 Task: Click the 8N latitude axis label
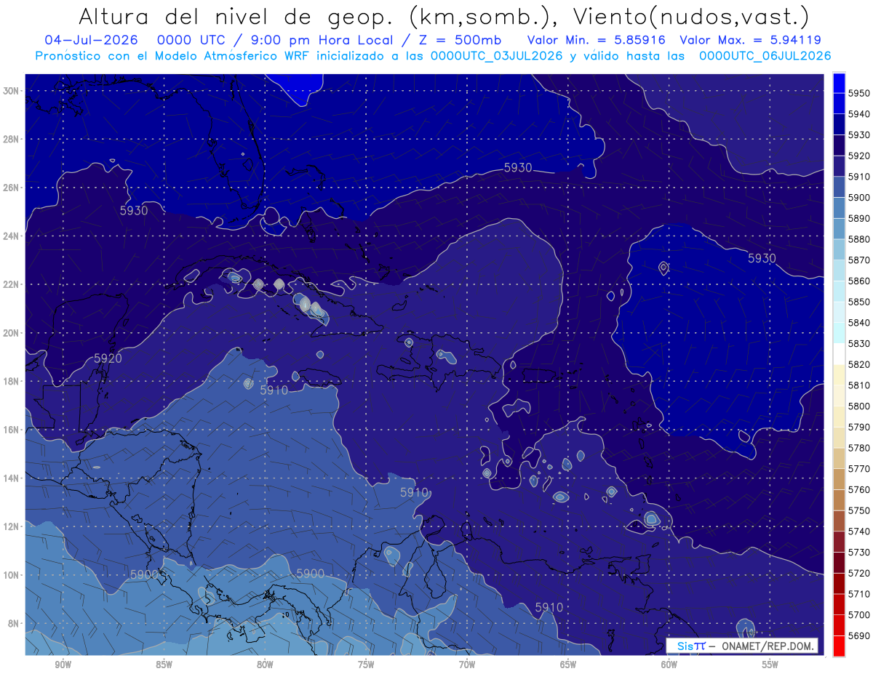pyautogui.click(x=12, y=623)
